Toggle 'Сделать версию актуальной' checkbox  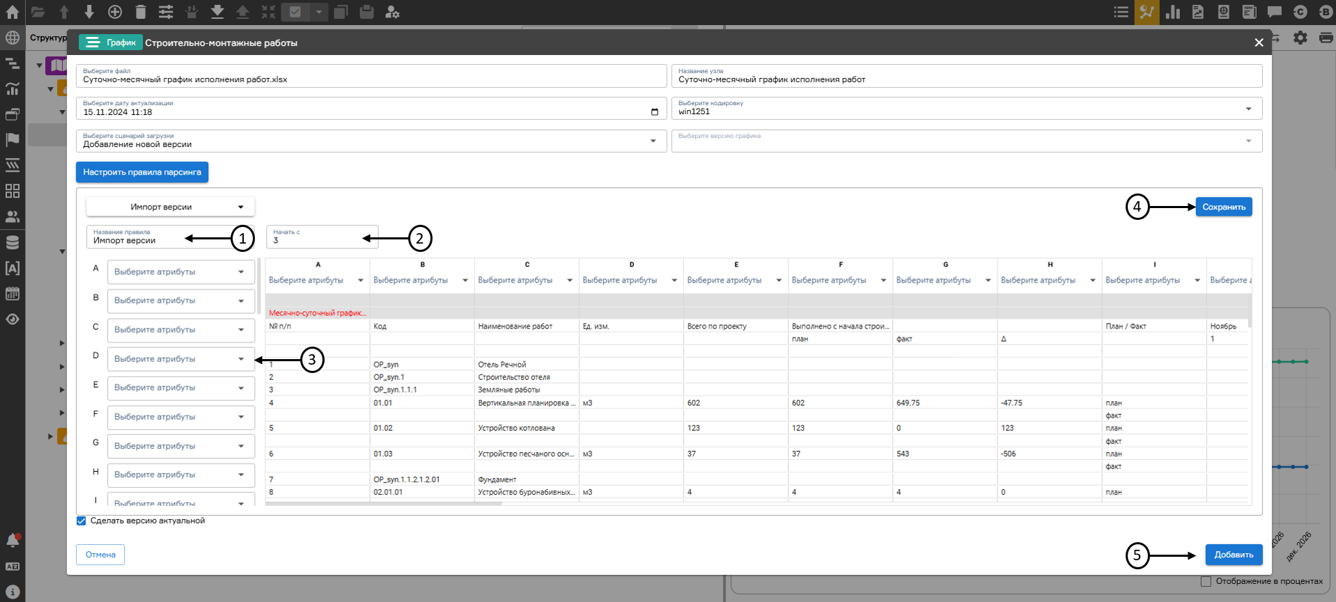click(x=81, y=521)
